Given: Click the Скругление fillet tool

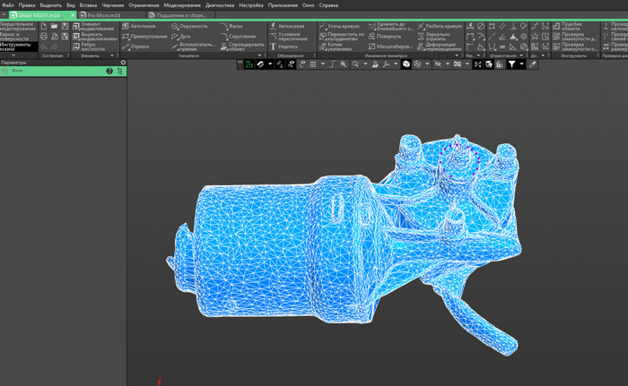Looking at the screenshot, I should (240, 37).
